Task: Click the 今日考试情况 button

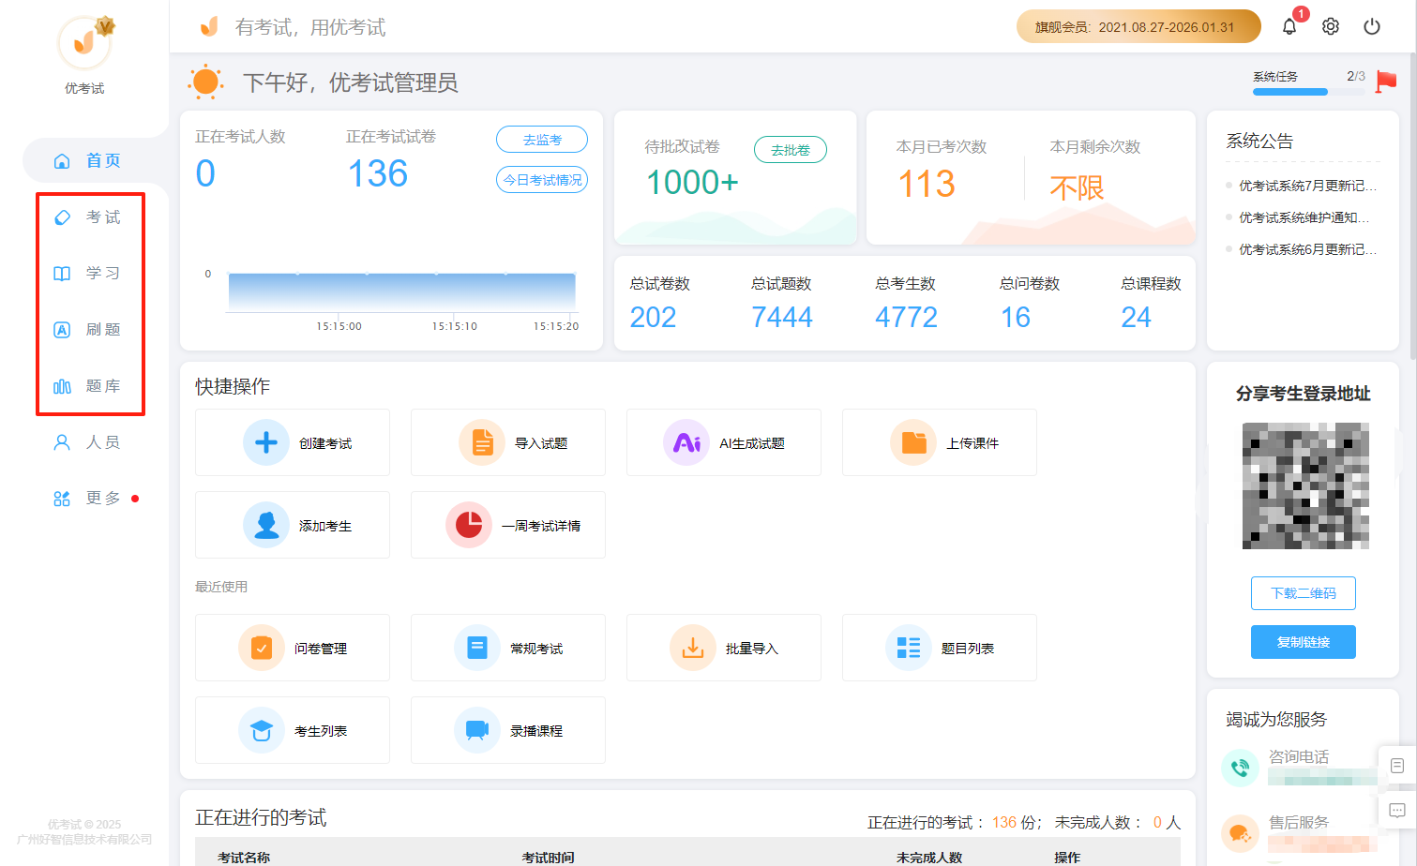Action: point(542,180)
